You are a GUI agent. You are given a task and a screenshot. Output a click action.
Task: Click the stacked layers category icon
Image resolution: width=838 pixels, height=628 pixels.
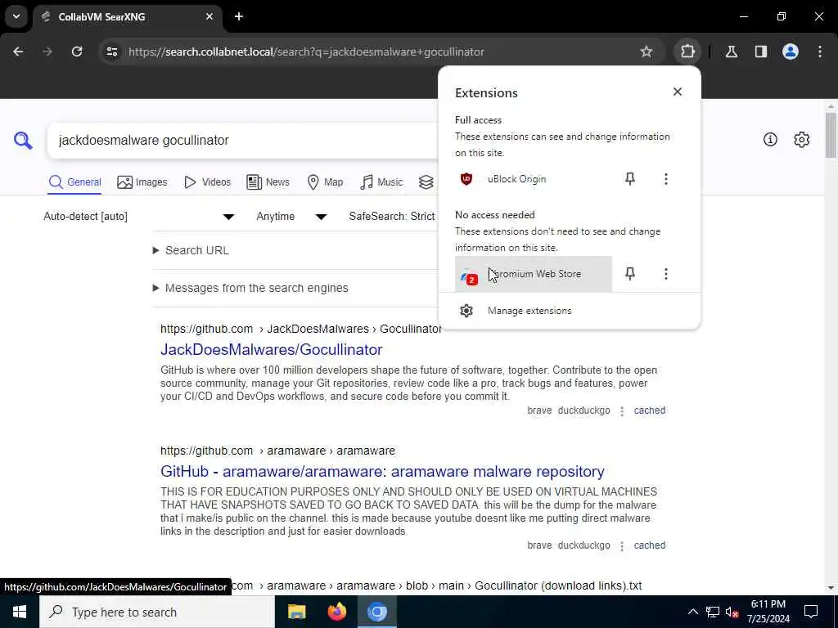(x=426, y=182)
